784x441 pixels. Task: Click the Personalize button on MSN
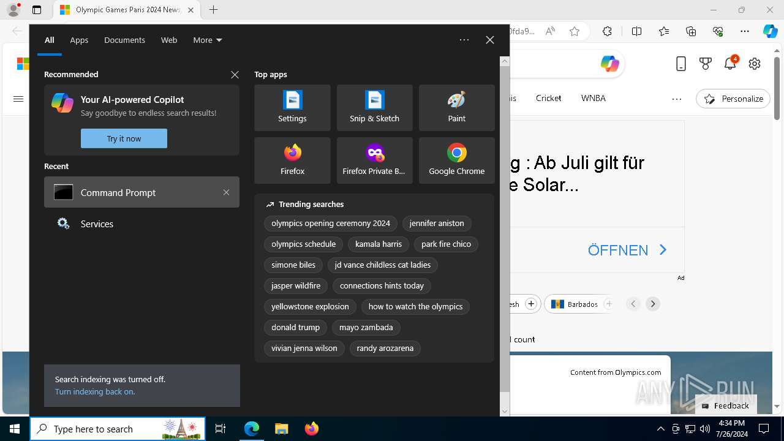coord(733,99)
